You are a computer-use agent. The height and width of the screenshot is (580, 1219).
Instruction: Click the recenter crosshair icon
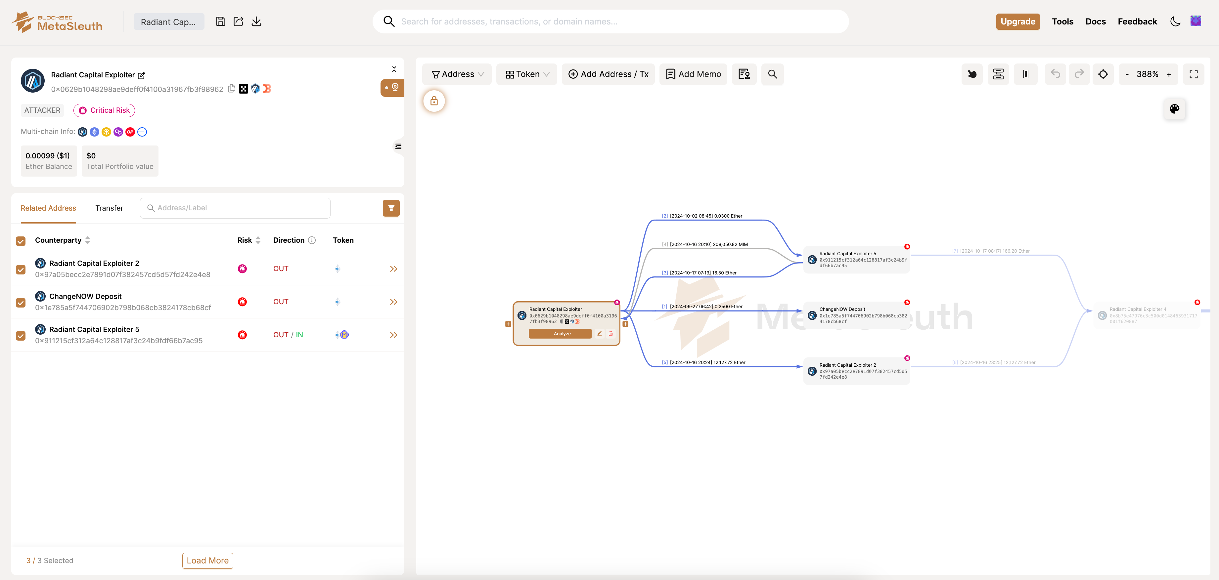coord(1103,74)
